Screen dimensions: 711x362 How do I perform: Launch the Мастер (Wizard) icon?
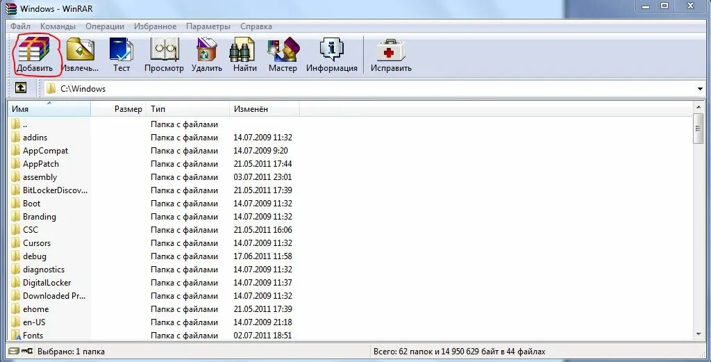coord(283,49)
